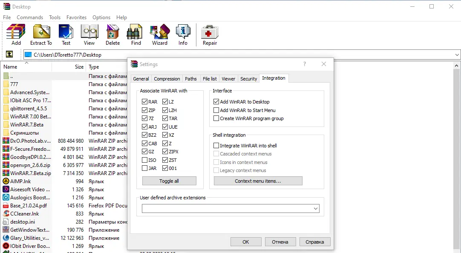The image size is (461, 253).
Task: Check Add WinRAR to Start Menu
Action: [216, 110]
